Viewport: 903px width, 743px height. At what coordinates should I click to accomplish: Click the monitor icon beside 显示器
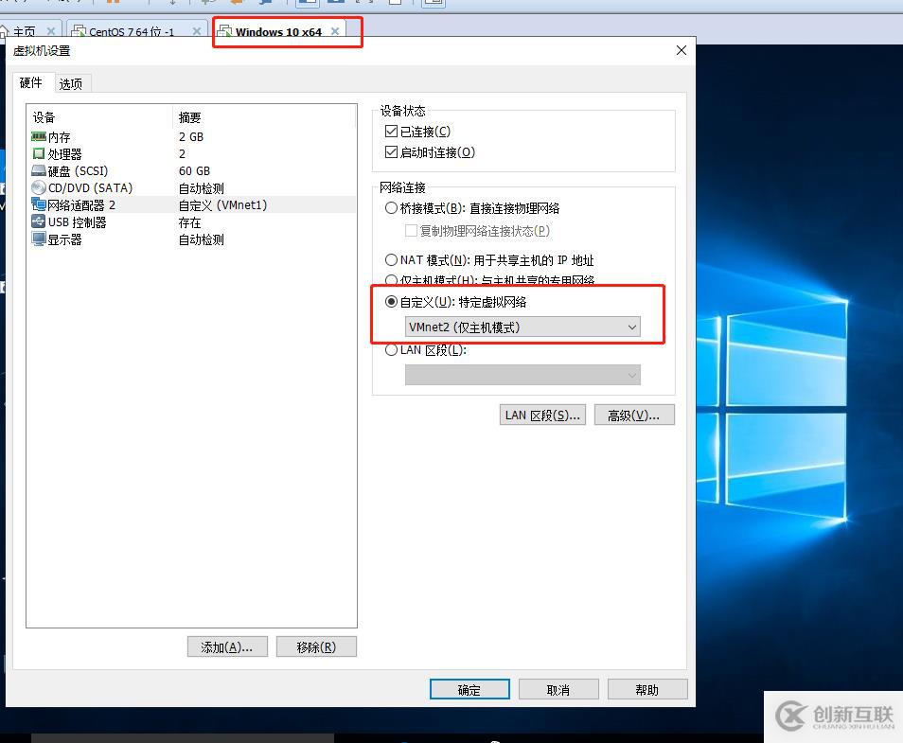[x=39, y=239]
